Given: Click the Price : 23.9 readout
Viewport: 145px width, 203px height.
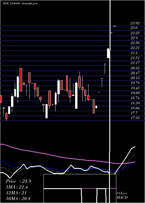Looking at the screenshot, I should 18,181.
